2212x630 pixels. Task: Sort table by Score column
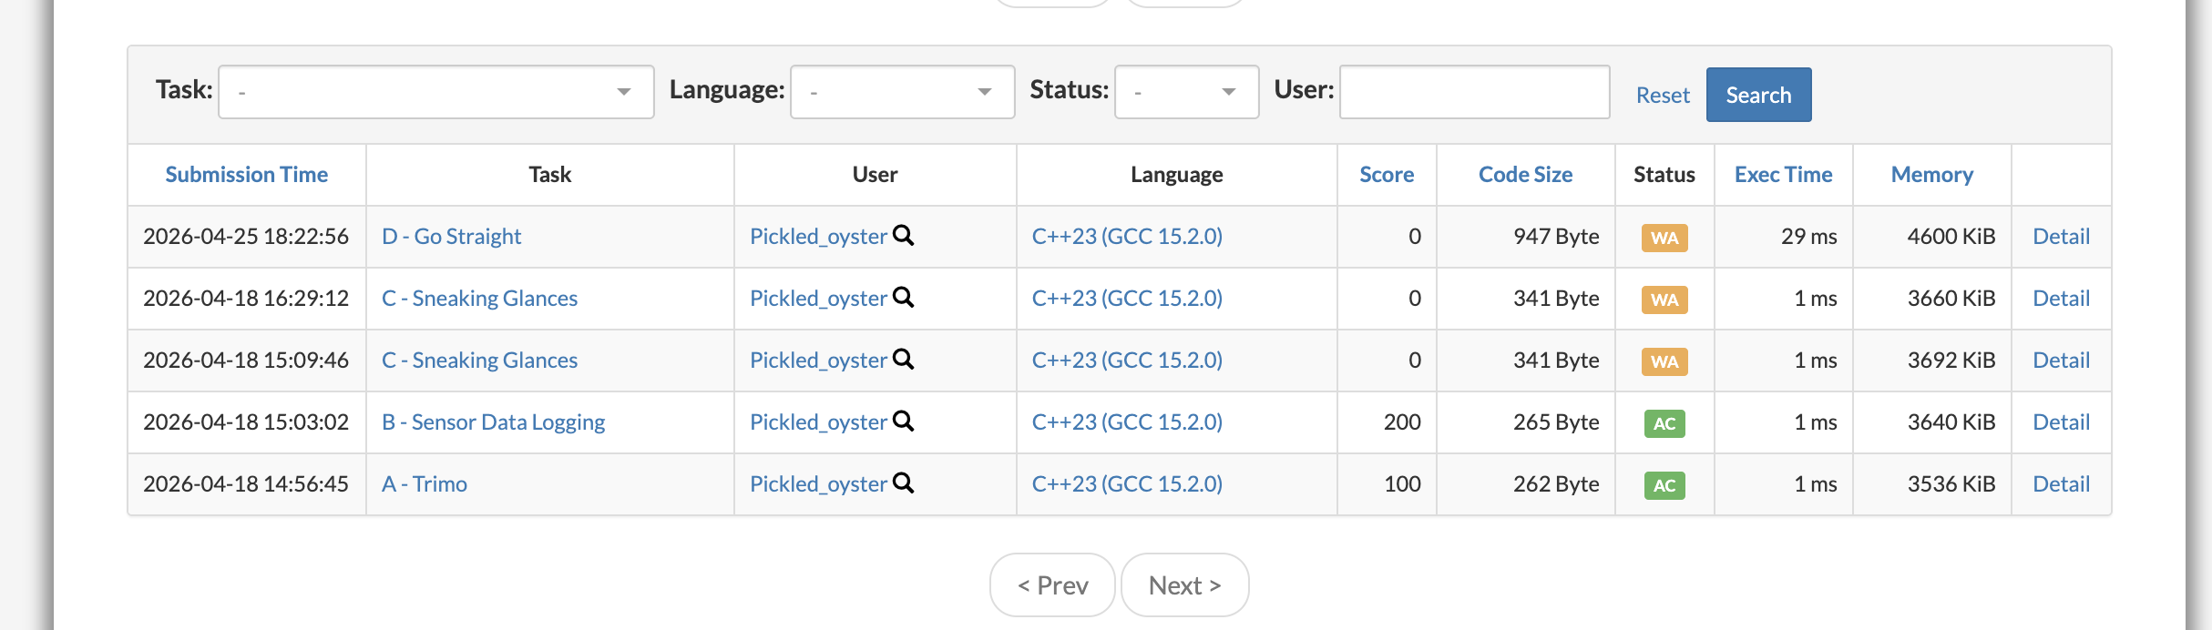coord(1386,175)
